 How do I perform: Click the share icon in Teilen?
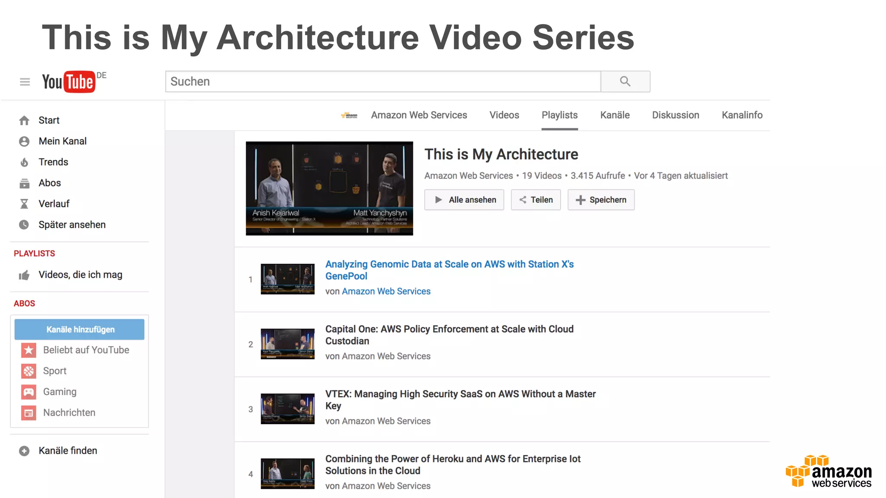[x=523, y=200]
